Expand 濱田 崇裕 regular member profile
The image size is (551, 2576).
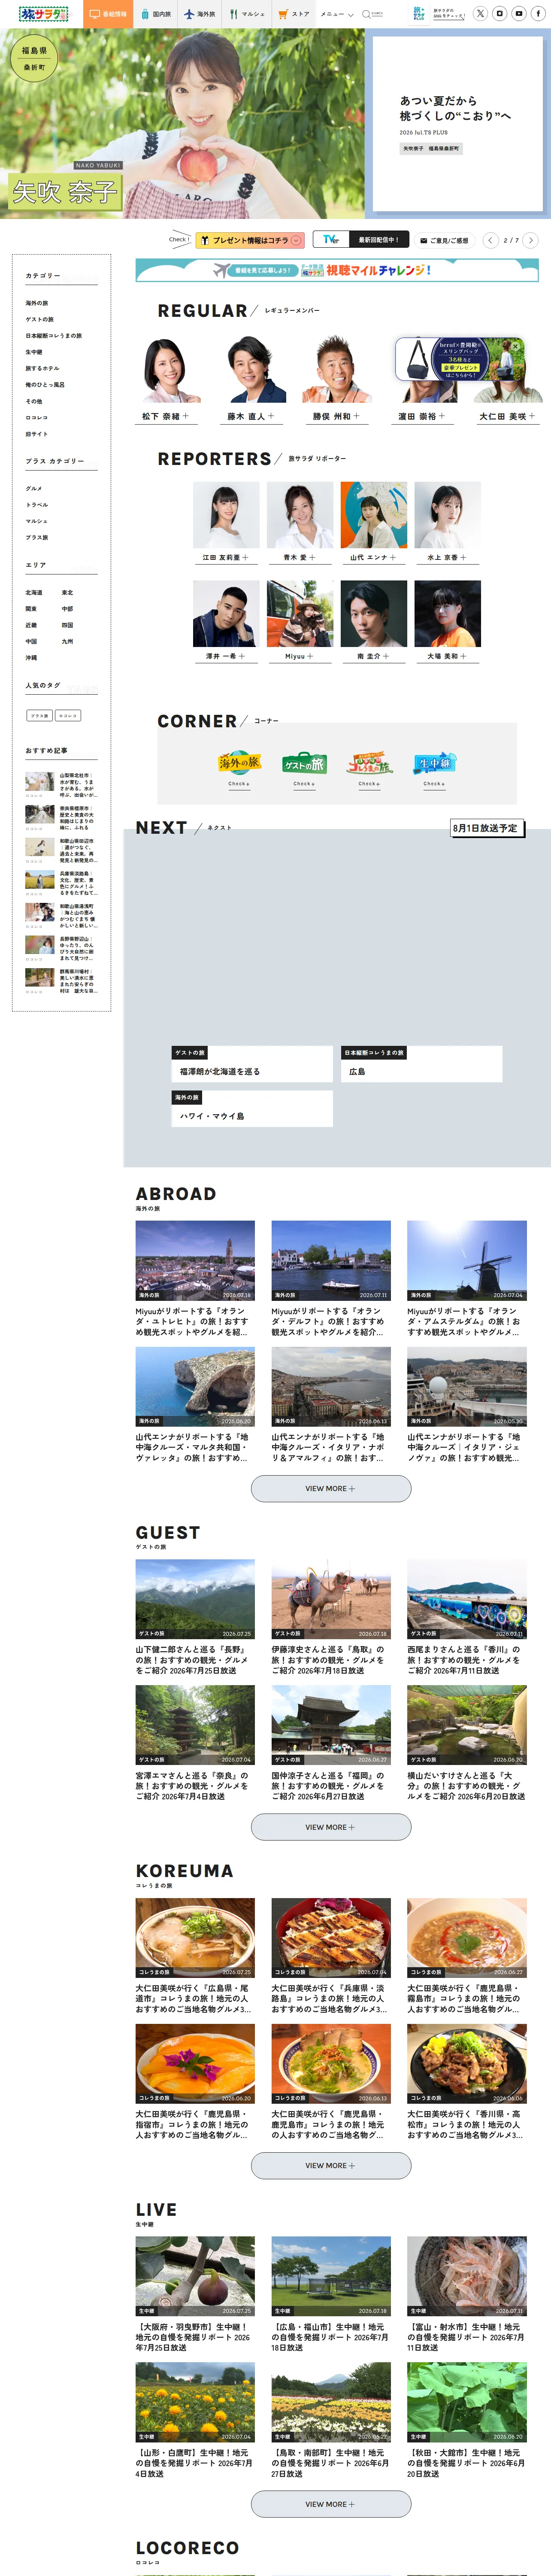pos(422,416)
